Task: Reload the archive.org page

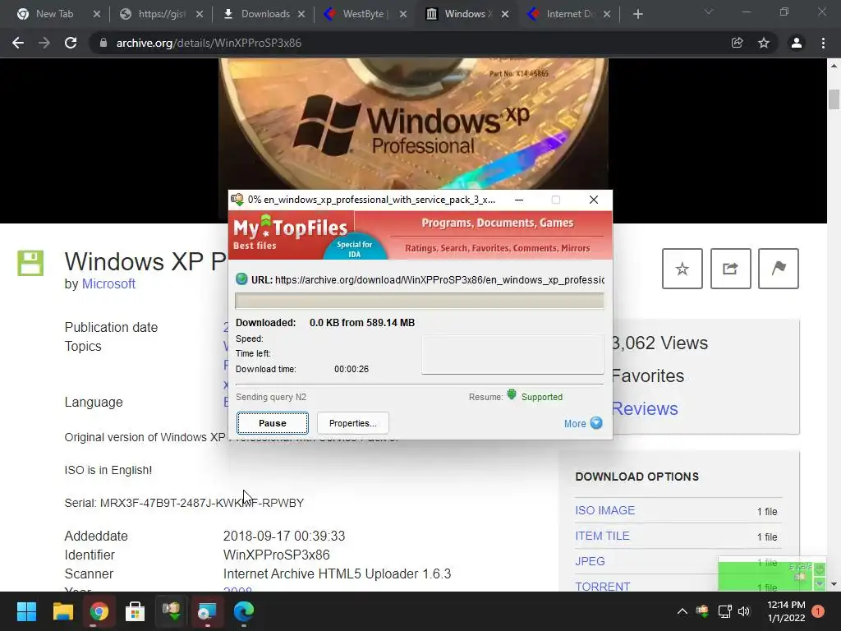Action: [71, 43]
